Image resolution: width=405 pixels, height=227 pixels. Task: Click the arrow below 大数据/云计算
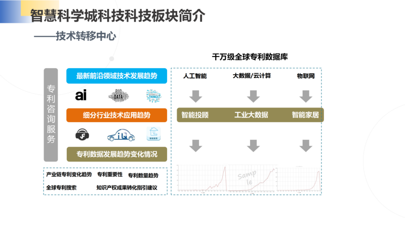pyautogui.click(x=254, y=96)
